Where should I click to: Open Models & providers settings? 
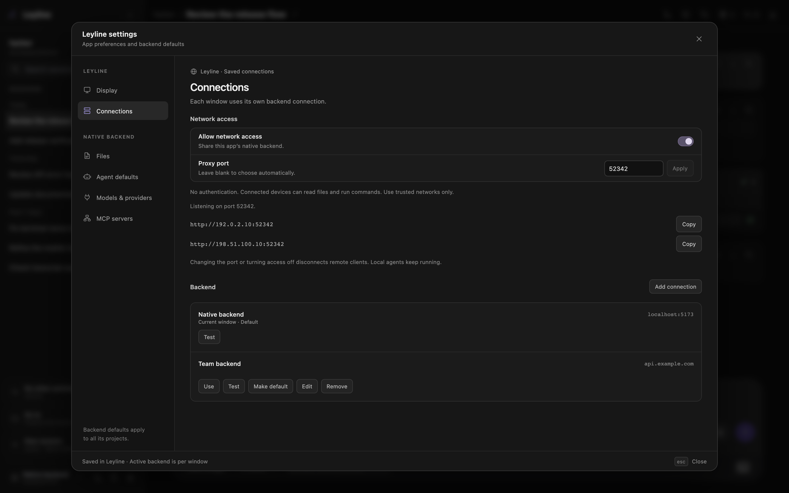click(123, 197)
